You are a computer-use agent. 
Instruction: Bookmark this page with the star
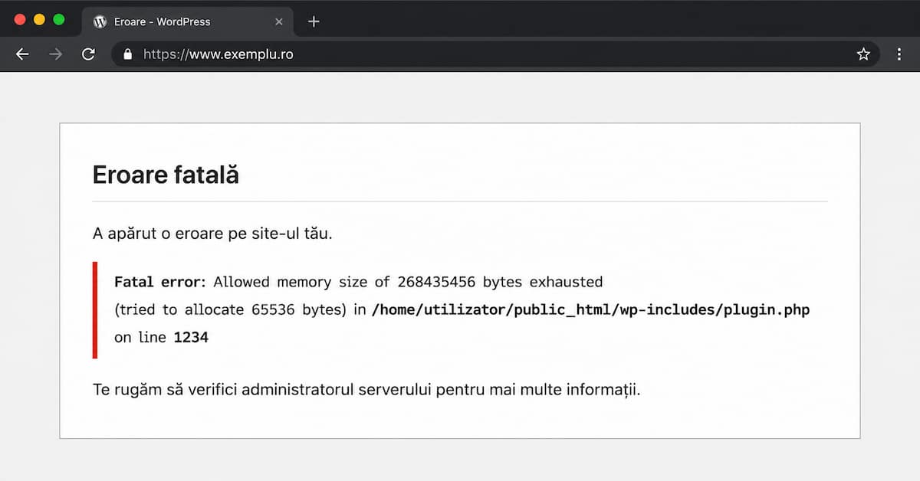point(863,54)
